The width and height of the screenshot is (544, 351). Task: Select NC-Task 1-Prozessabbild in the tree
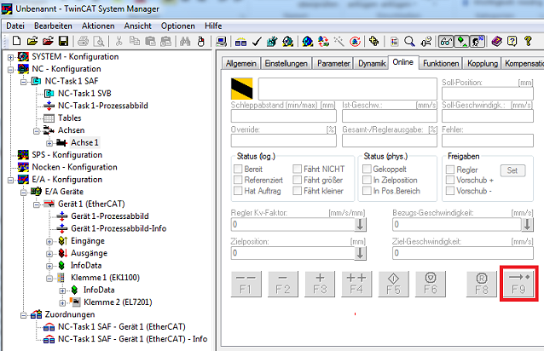tap(102, 106)
